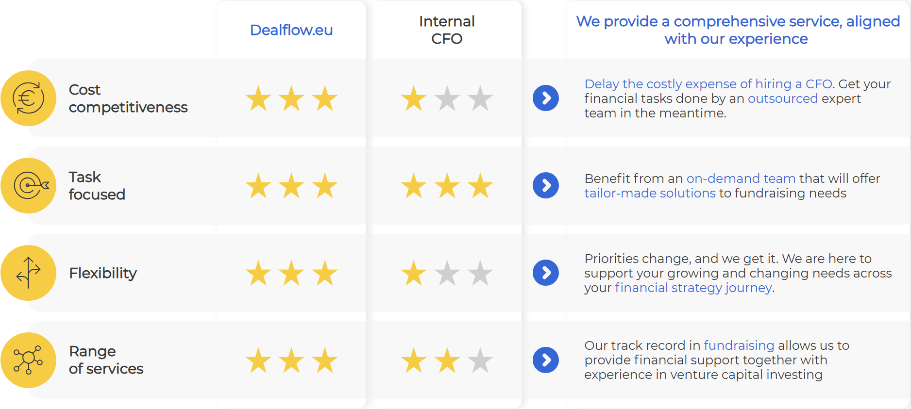Follow the 'Delay the costly expense' link
The width and height of the screenshot is (911, 409).
click(708, 84)
